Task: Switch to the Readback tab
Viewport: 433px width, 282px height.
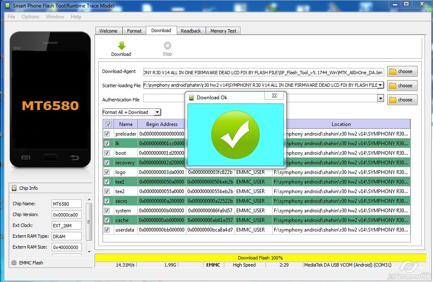Action: coord(191,31)
